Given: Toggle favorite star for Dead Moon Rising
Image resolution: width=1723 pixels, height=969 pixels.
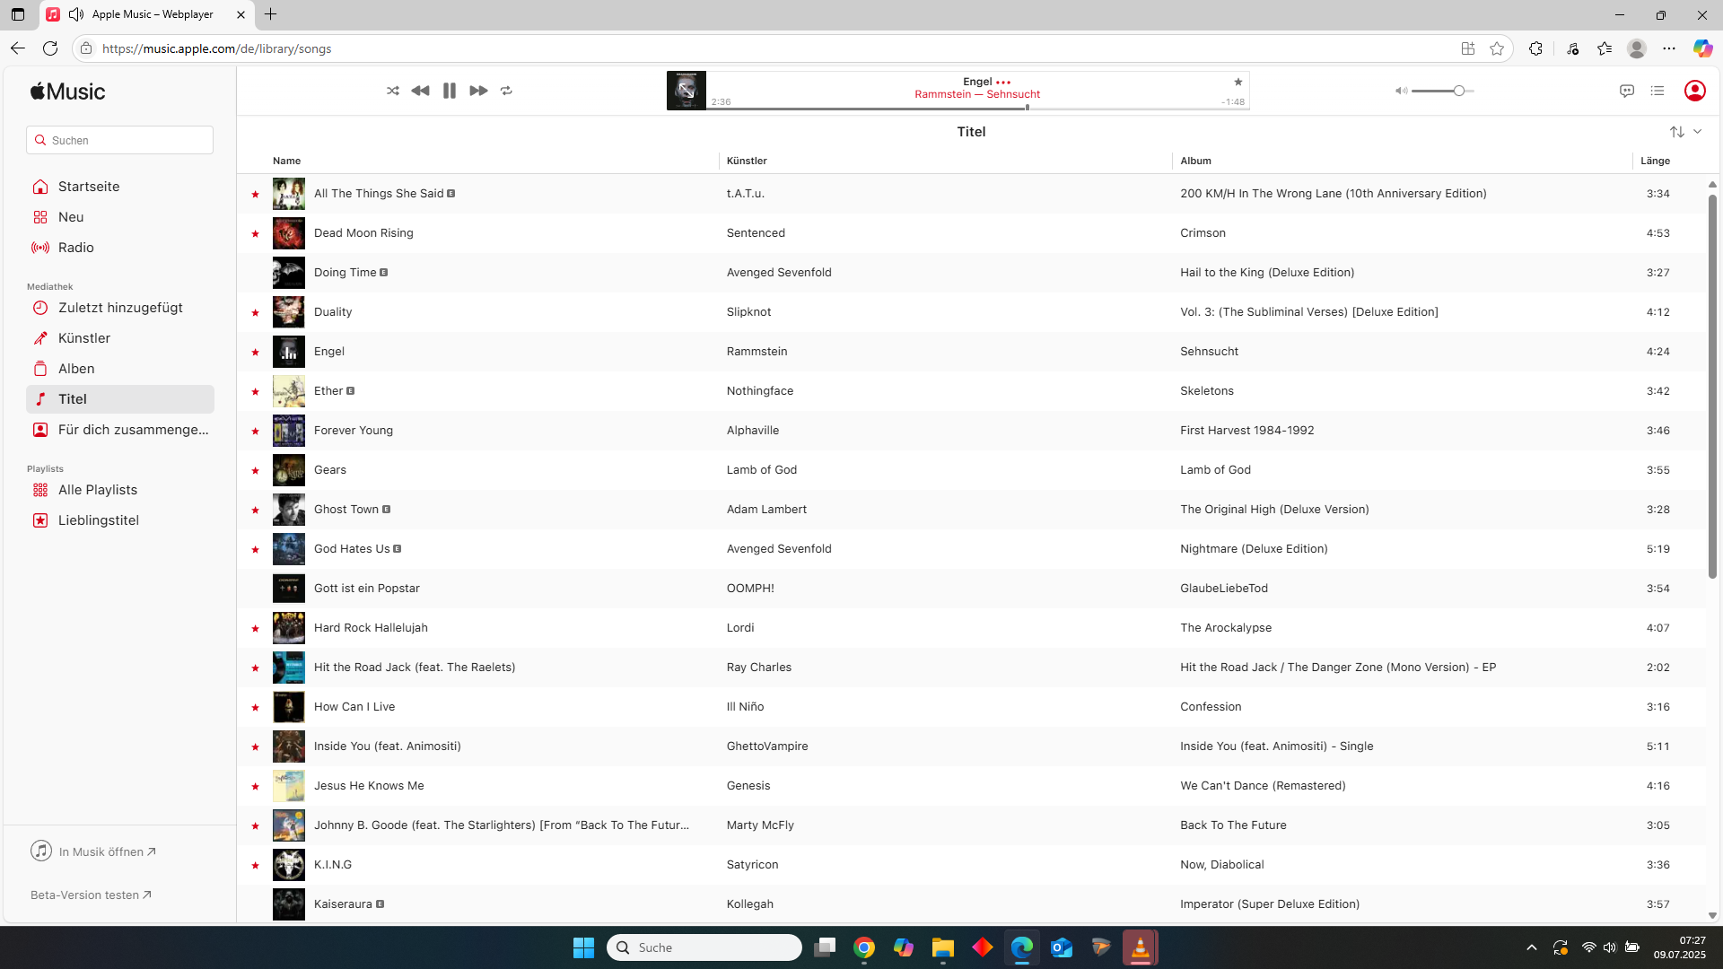Looking at the screenshot, I should [255, 233].
